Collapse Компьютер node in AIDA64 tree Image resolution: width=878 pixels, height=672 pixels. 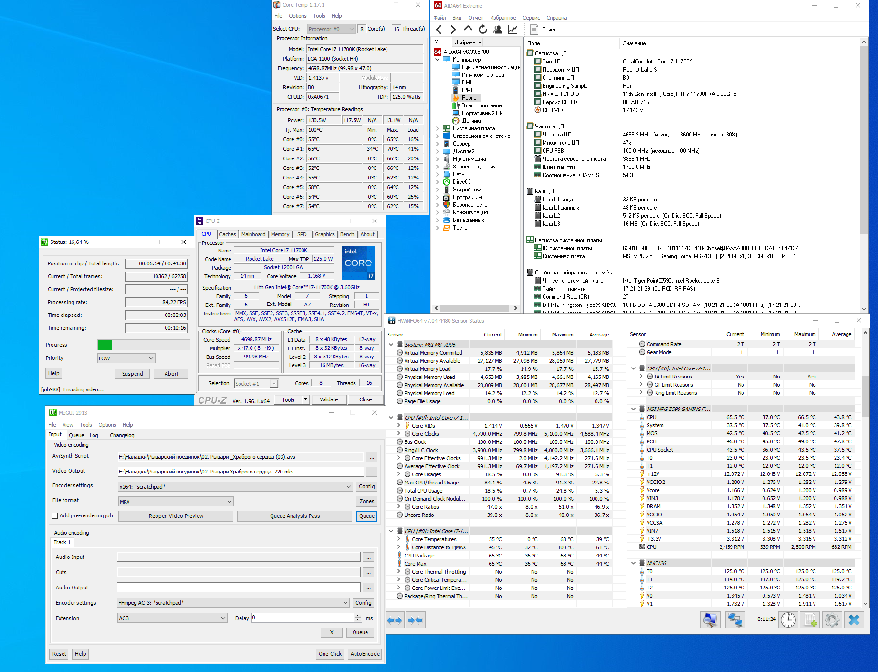coord(437,60)
